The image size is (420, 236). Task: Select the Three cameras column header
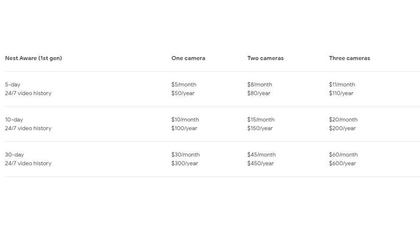pyautogui.click(x=350, y=58)
